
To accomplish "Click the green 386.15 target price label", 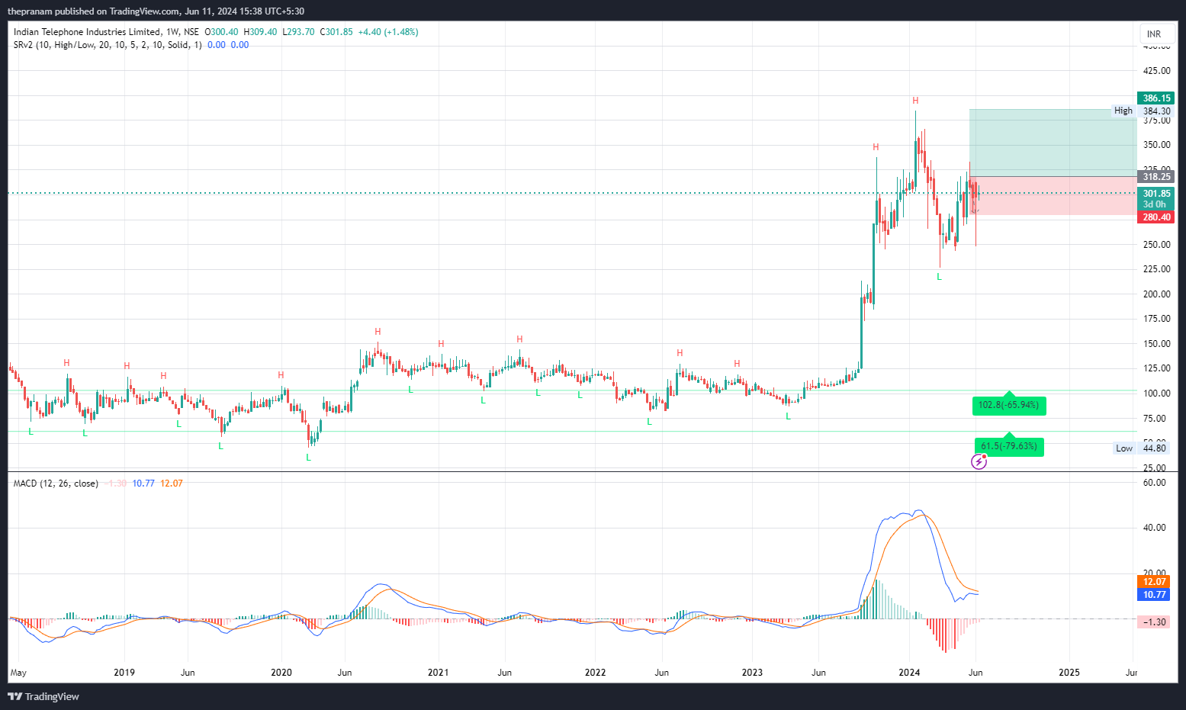I will (1156, 98).
